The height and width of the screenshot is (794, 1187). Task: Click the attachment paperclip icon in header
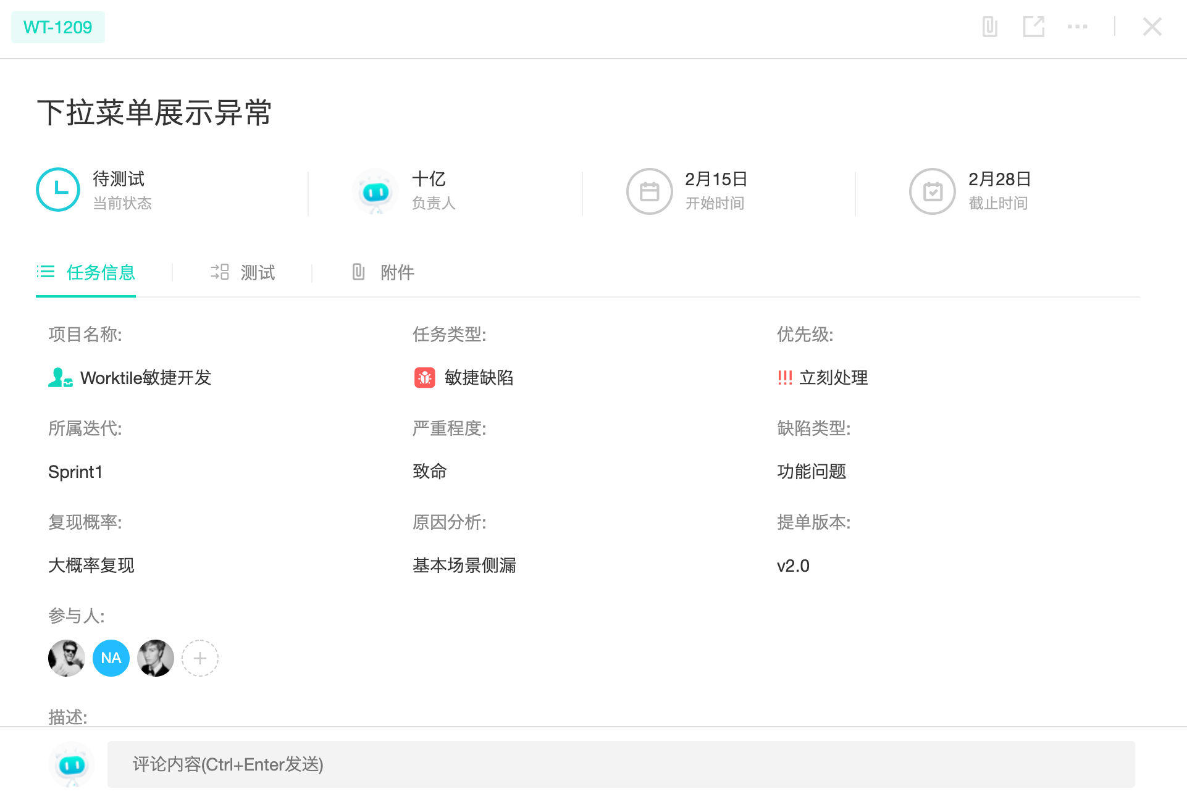(989, 27)
